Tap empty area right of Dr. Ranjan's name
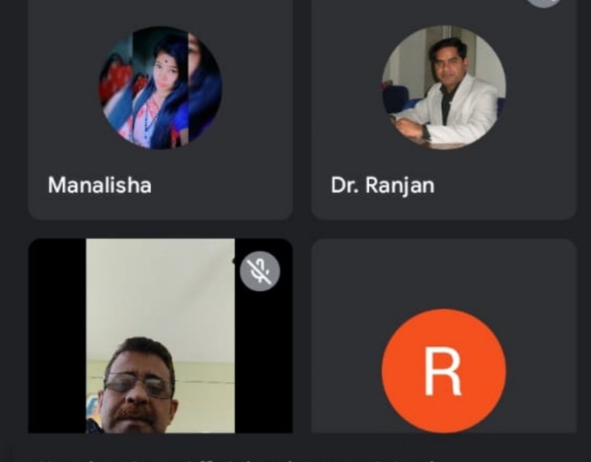Screen dimensions: 591x462 pyautogui.click(x=505, y=185)
